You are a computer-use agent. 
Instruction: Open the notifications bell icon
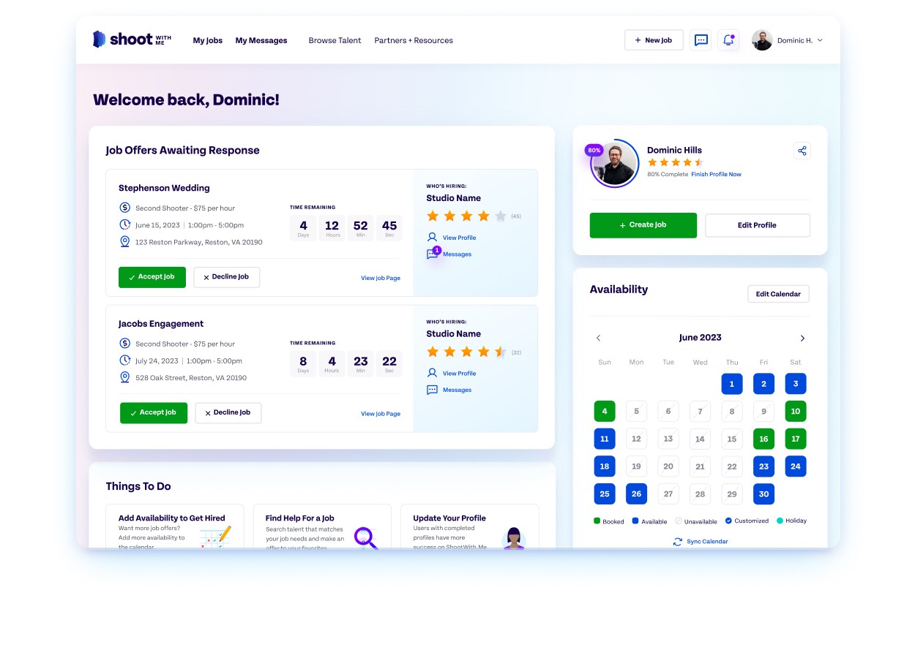(728, 40)
